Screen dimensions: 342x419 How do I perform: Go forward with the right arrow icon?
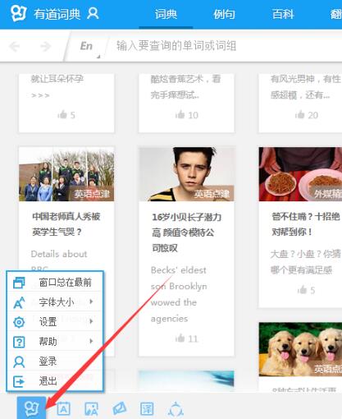(x=45, y=46)
